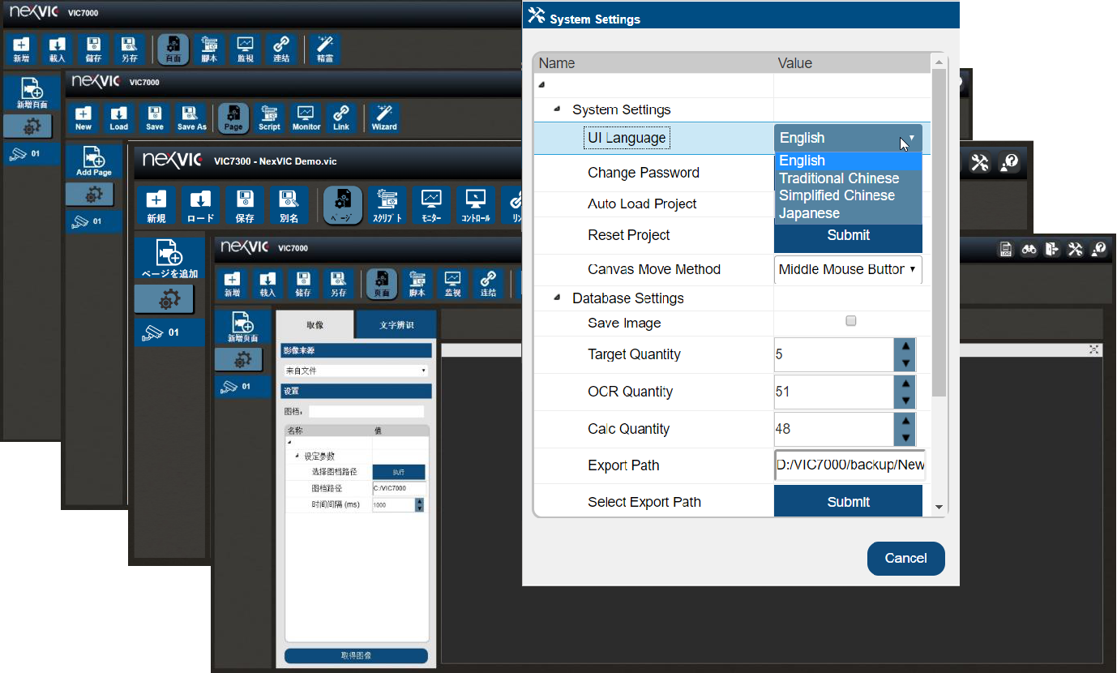The height and width of the screenshot is (673, 1117).
Task: Select the Page toolbar icon
Action: [233, 118]
